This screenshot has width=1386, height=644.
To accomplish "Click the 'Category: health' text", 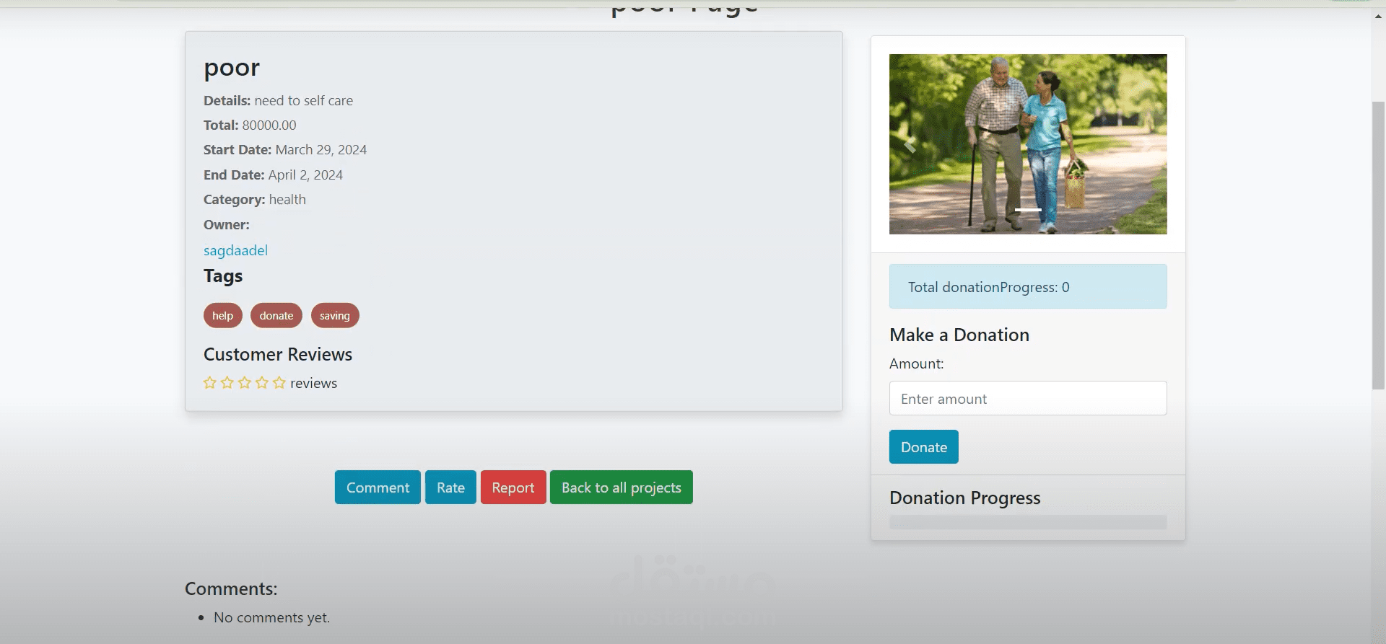I will pos(255,200).
